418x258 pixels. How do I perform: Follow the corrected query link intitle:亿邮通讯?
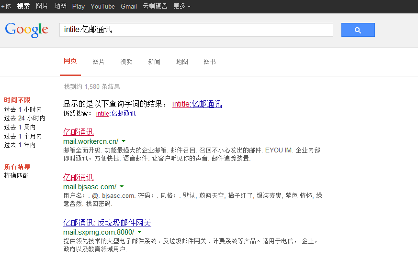(x=197, y=104)
